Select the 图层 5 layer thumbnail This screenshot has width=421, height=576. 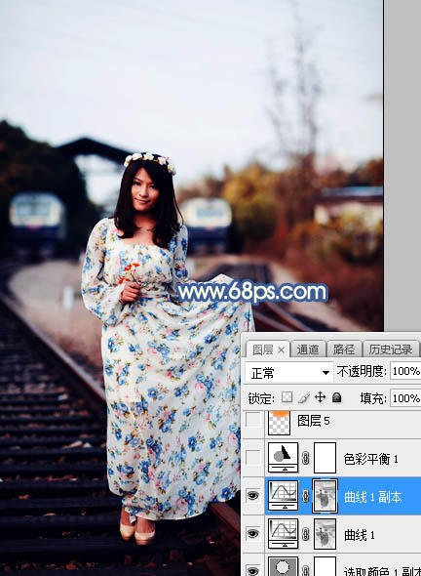pos(280,423)
